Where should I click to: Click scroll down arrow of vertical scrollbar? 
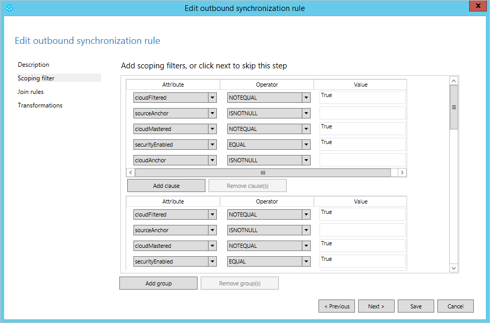[x=454, y=268]
